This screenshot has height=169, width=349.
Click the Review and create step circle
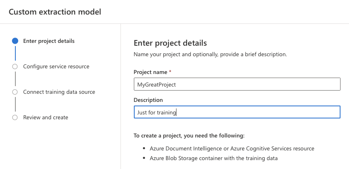[x=15, y=117]
